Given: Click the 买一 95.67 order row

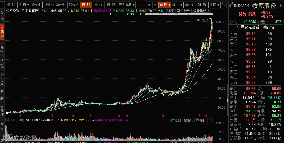Looking at the screenshot, I should click(x=255, y=62).
